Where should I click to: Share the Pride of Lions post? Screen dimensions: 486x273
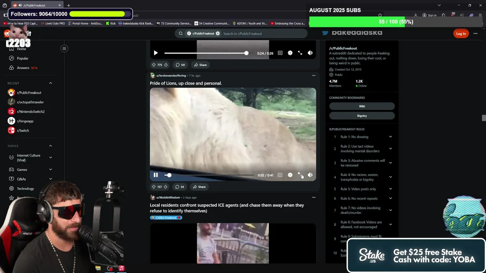click(x=199, y=187)
